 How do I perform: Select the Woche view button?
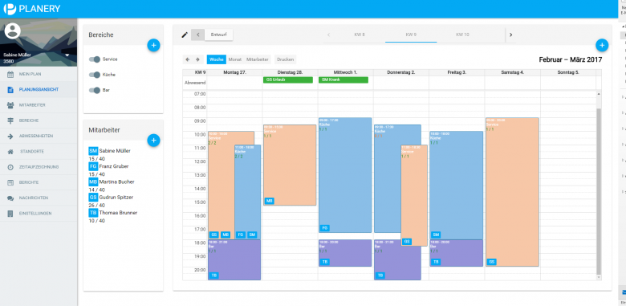point(217,59)
